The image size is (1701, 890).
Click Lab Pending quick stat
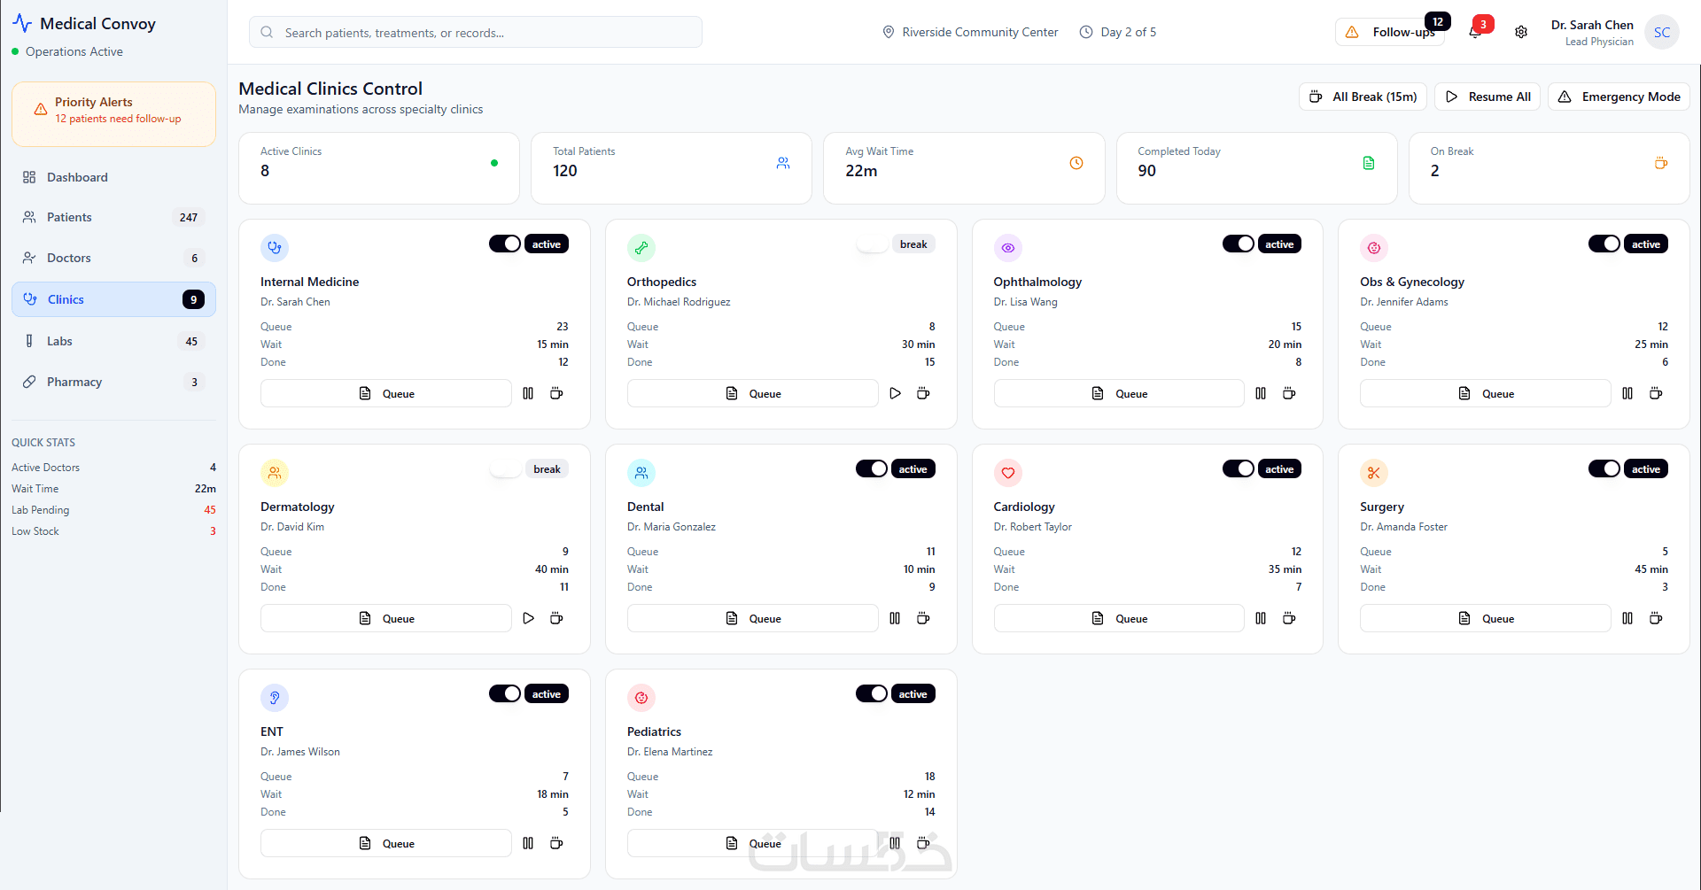113,510
